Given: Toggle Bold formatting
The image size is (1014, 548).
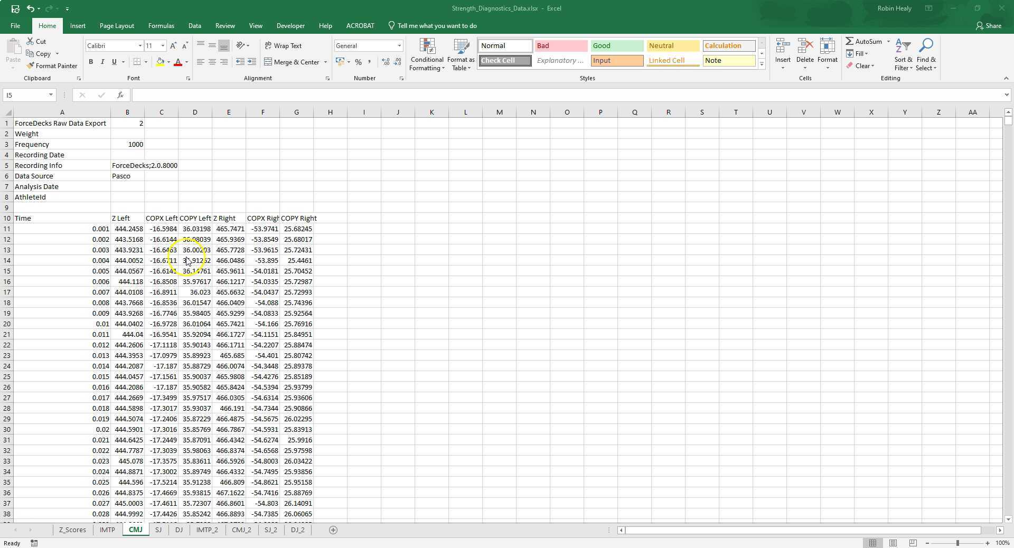Looking at the screenshot, I should click(x=91, y=62).
